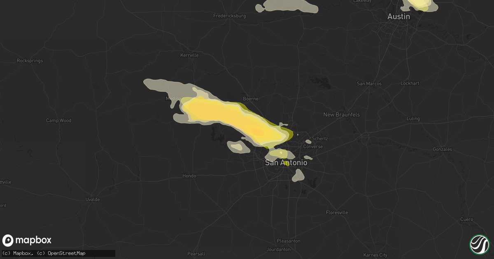
Task: Click the Converse label
Action: pos(313,147)
